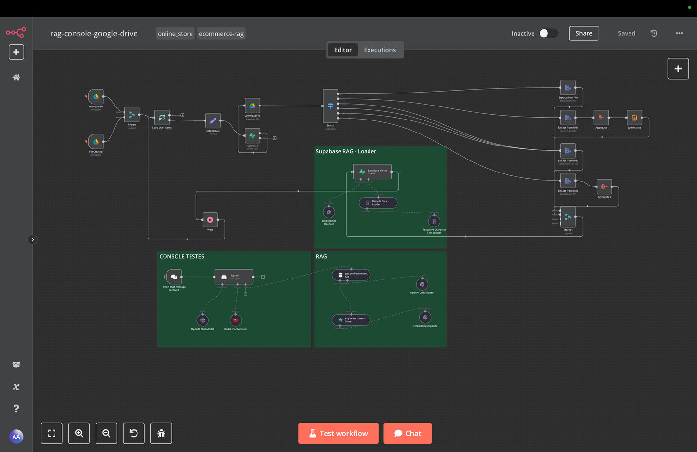
Task: Open the variables icon in sidebar
Action: tap(16, 387)
